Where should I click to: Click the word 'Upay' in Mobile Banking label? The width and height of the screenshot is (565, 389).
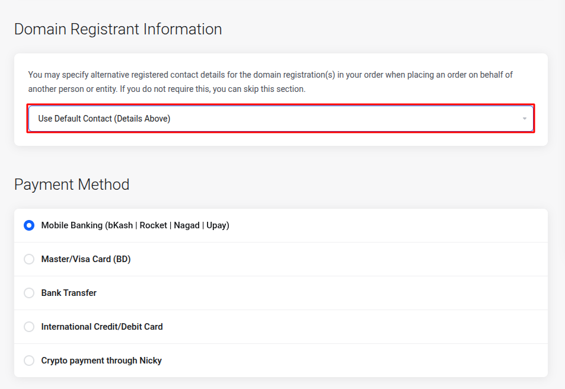(x=216, y=225)
